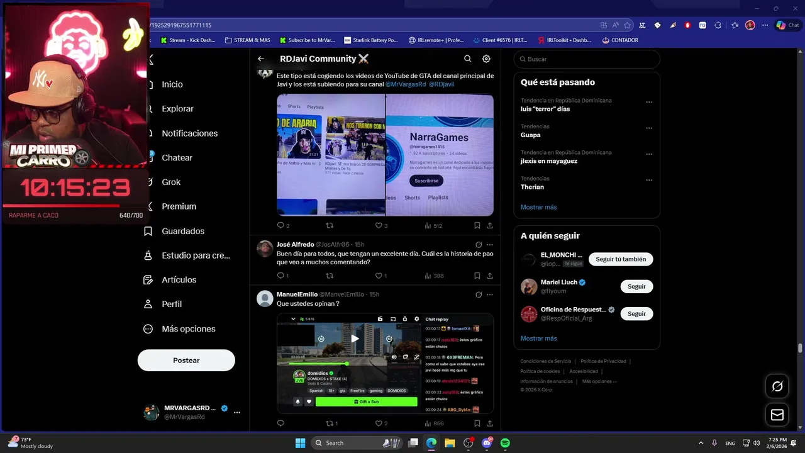Open more options for Therian trend

[x=649, y=180]
